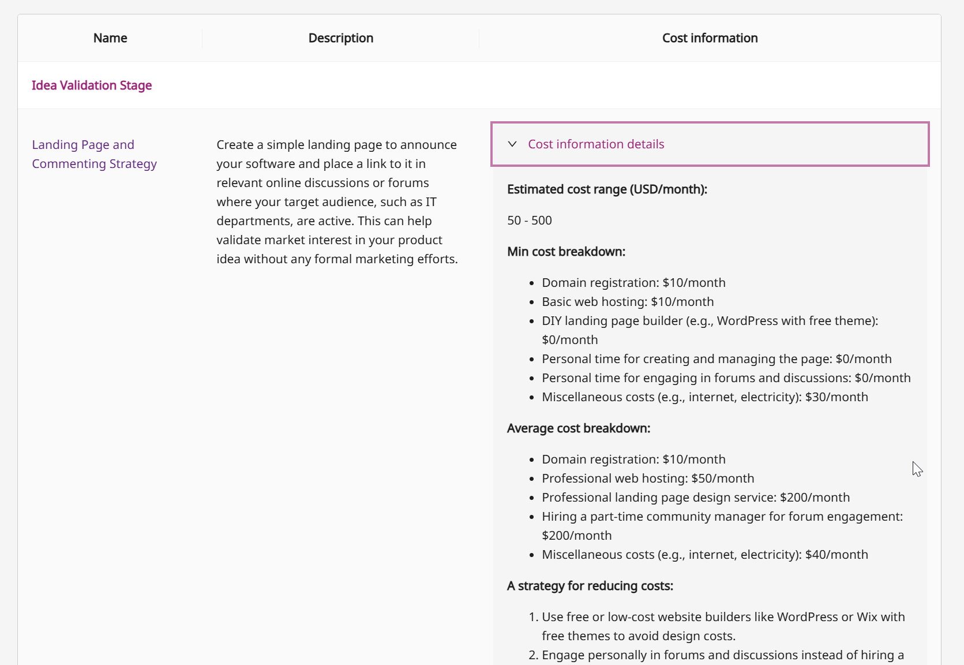964x665 pixels.
Task: Click the landing page description paragraph
Action: click(337, 201)
